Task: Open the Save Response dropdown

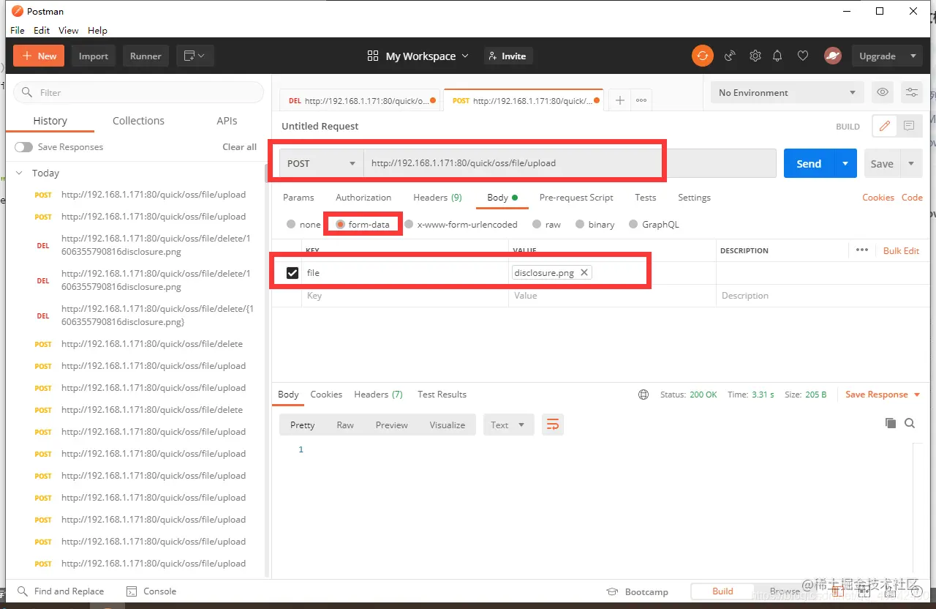Action: tap(883, 395)
